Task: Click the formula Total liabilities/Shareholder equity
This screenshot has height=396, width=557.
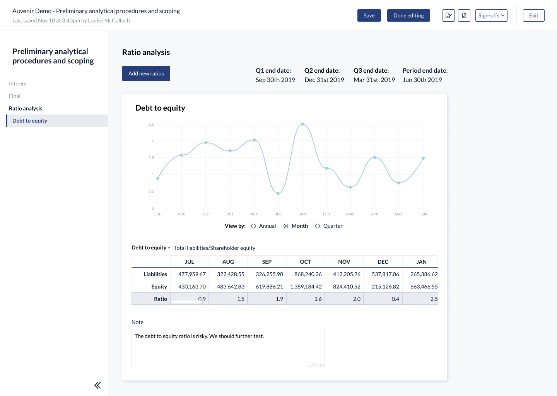Action: 215,248
